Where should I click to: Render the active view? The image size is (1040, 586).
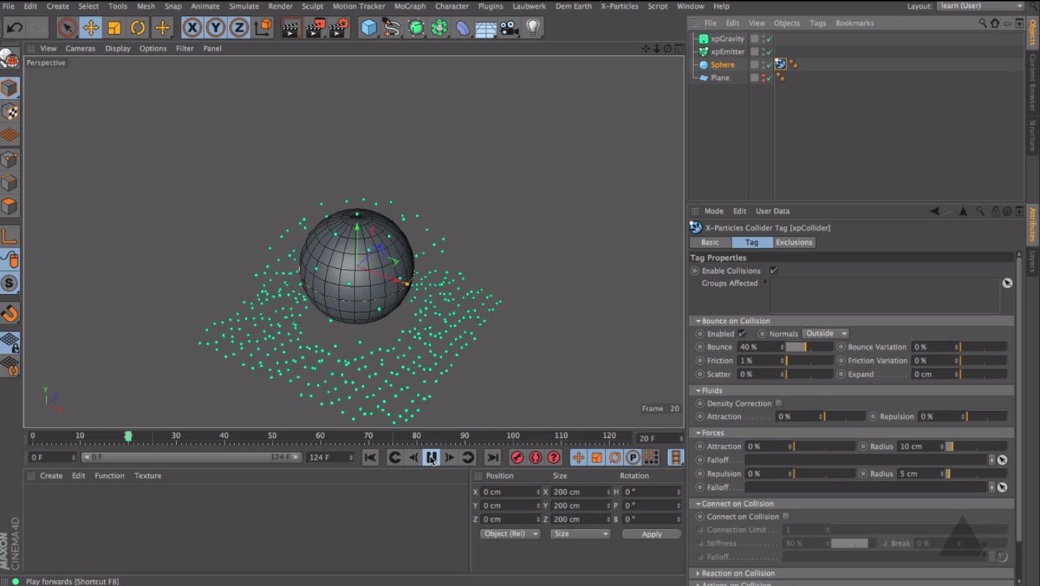tap(291, 28)
